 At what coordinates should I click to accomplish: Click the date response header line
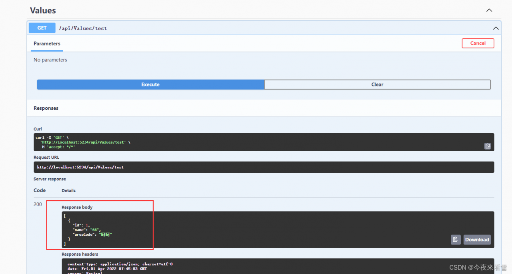(107, 269)
